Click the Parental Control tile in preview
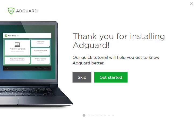Viewport: 196px width, 120px height. coord(40,60)
